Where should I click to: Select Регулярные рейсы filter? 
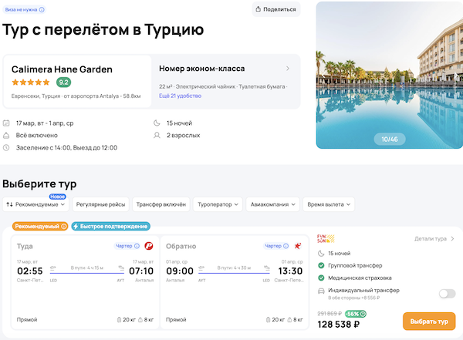click(x=101, y=204)
